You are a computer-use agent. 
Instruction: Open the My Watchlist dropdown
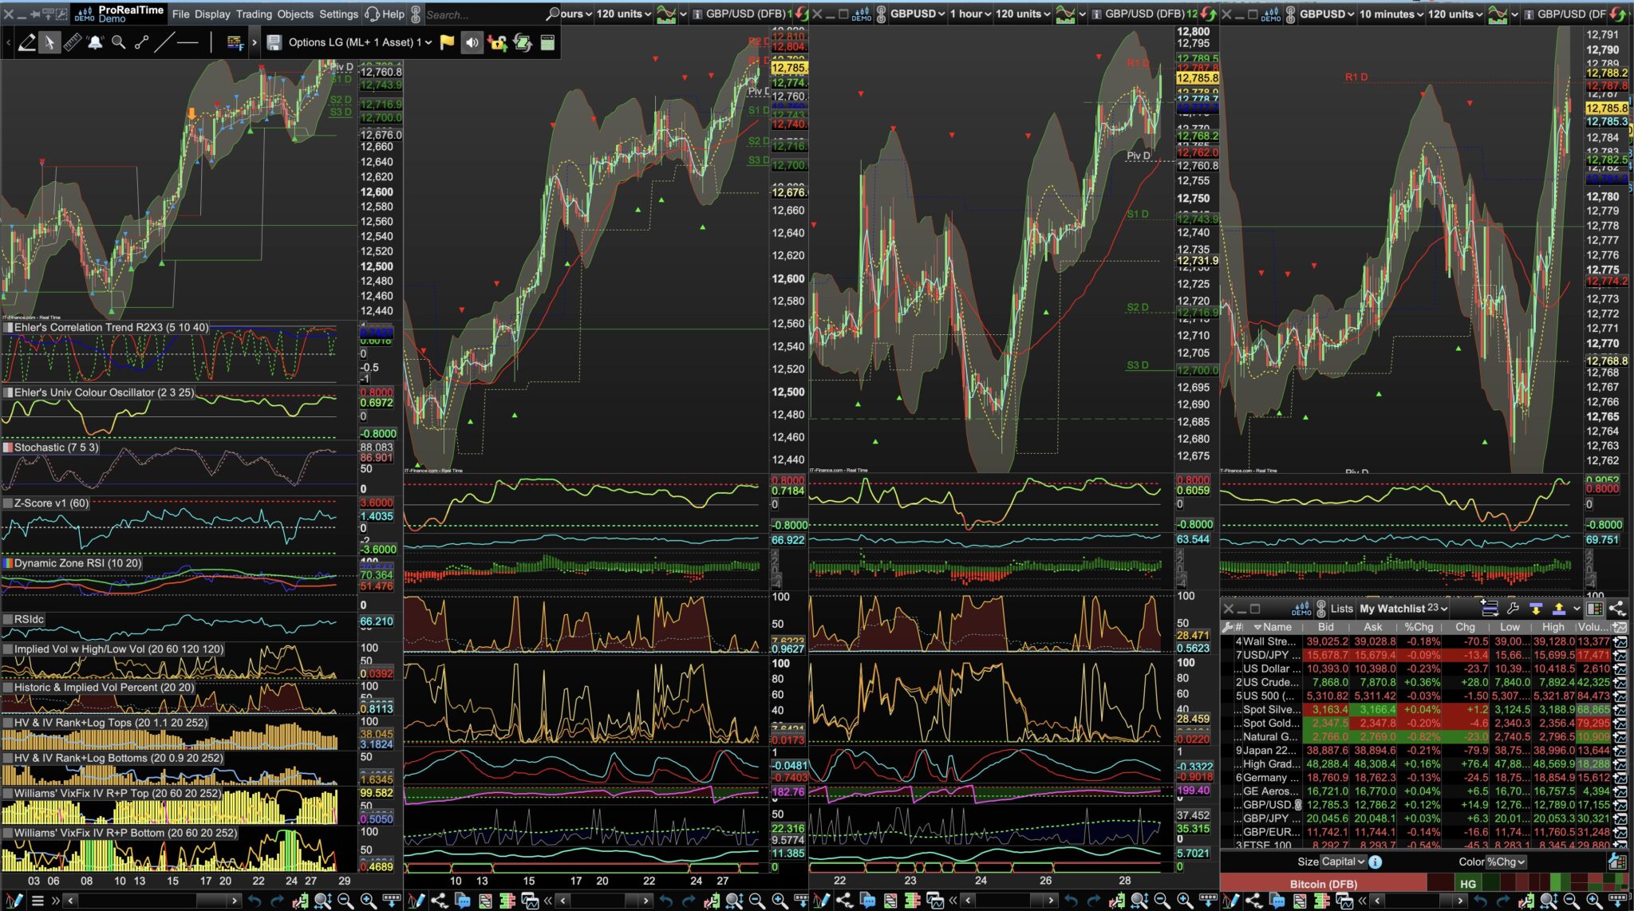(1403, 609)
